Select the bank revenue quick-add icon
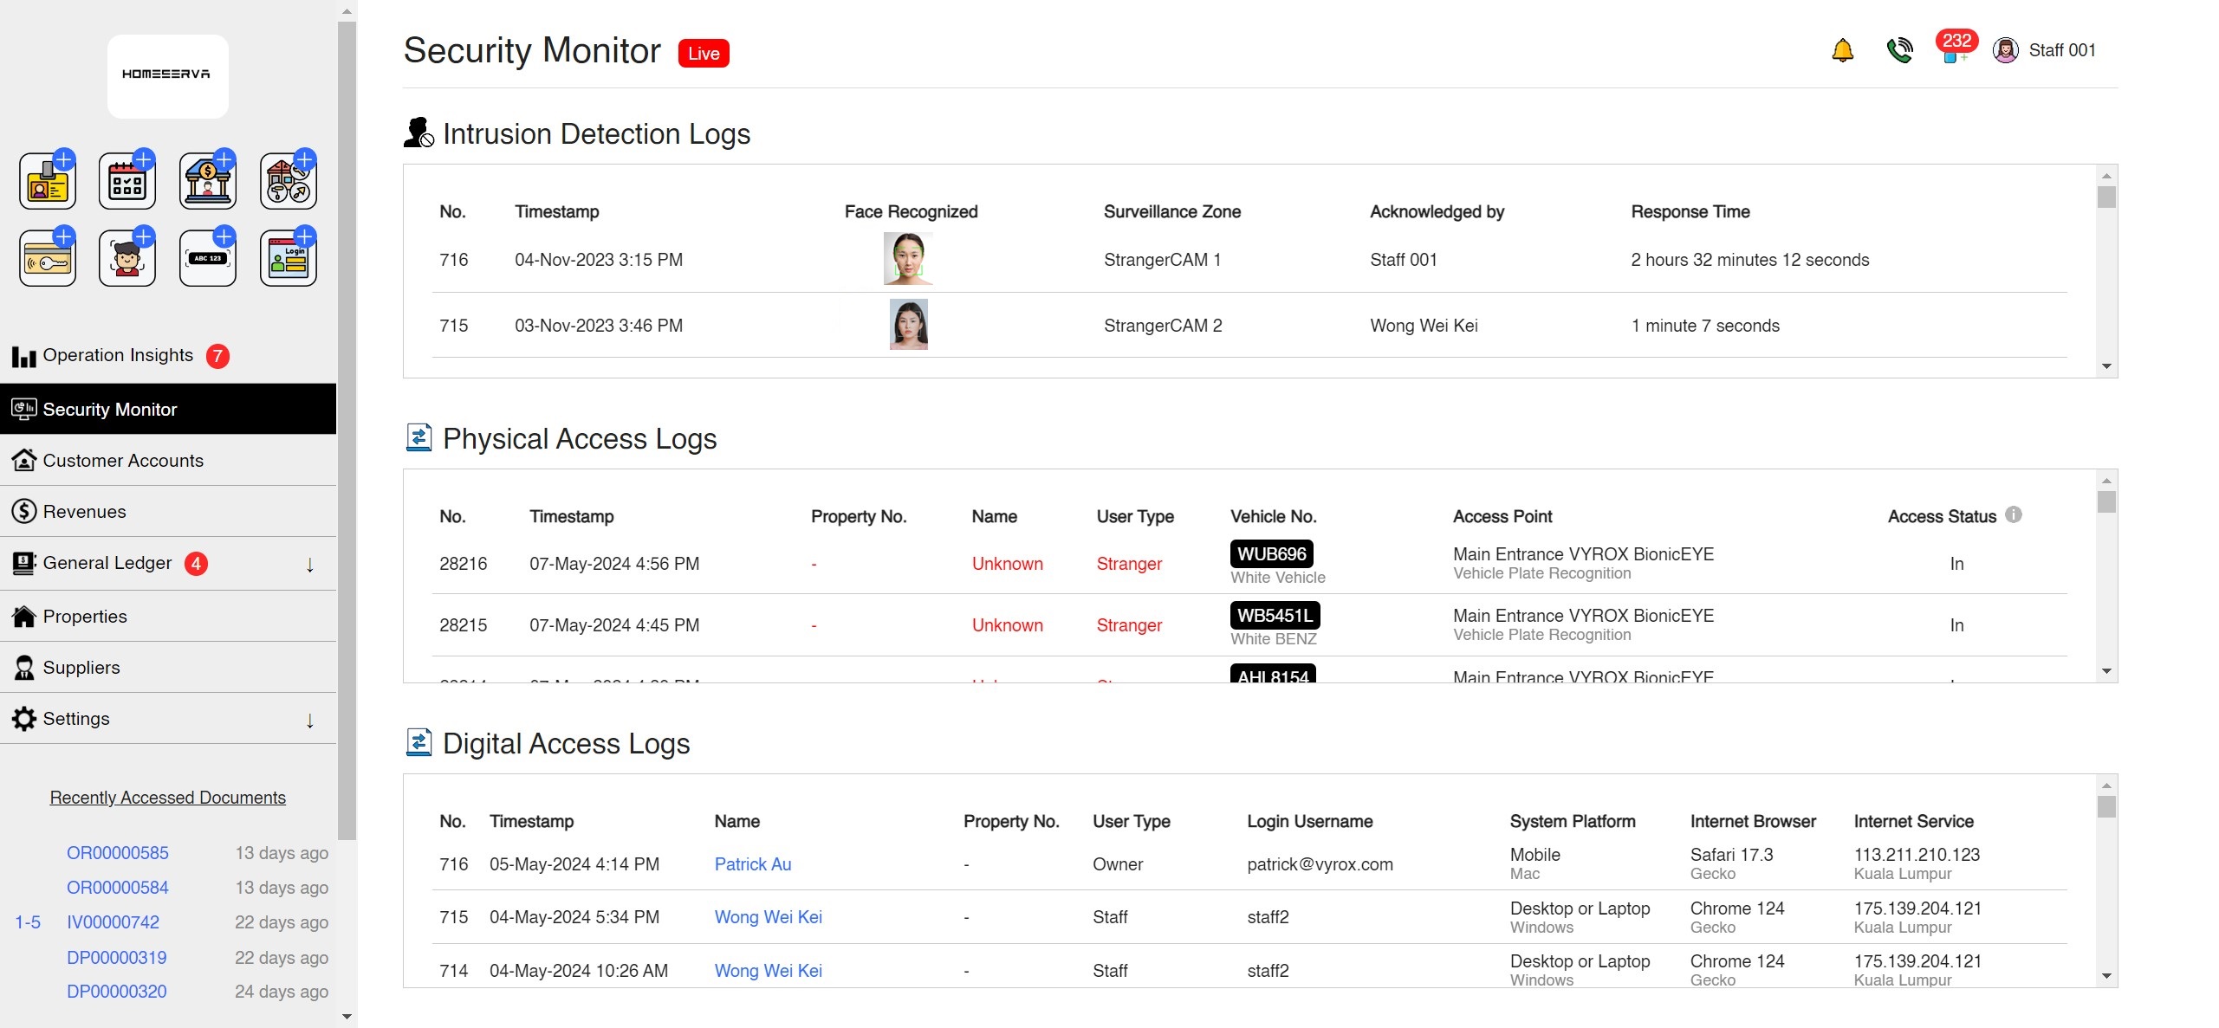 (207, 179)
